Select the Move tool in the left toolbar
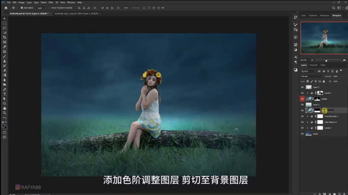Viewport: 348px width, 195px height. (4, 19)
